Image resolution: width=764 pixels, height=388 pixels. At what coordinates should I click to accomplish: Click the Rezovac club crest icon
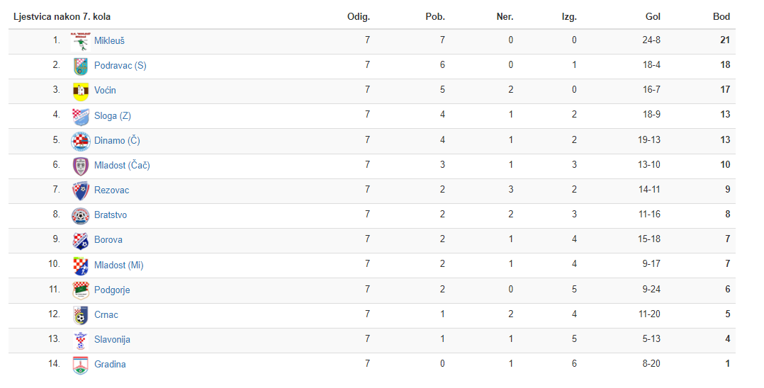click(x=80, y=191)
